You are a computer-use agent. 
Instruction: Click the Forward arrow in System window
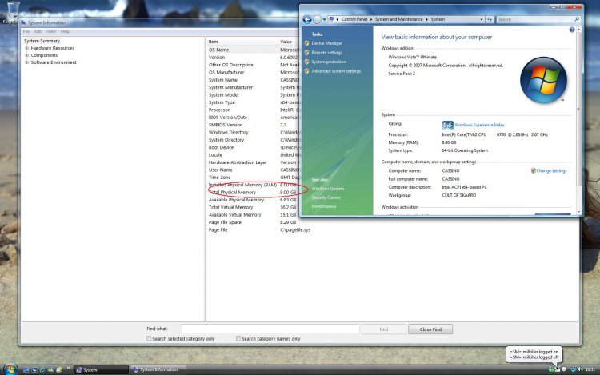(x=317, y=19)
